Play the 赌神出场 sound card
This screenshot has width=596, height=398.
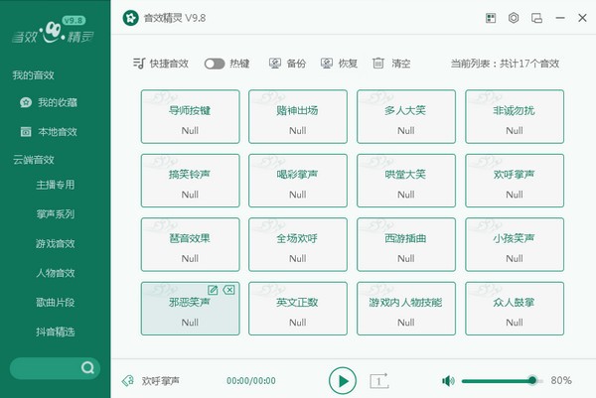(x=298, y=116)
